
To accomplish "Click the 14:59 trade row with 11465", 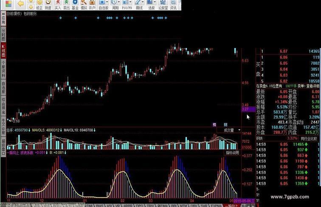I will (x=287, y=144).
